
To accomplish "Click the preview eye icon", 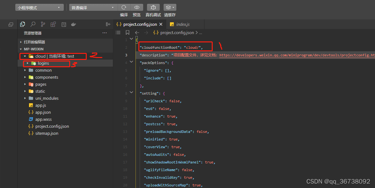I will pyautogui.click(x=137, y=7).
